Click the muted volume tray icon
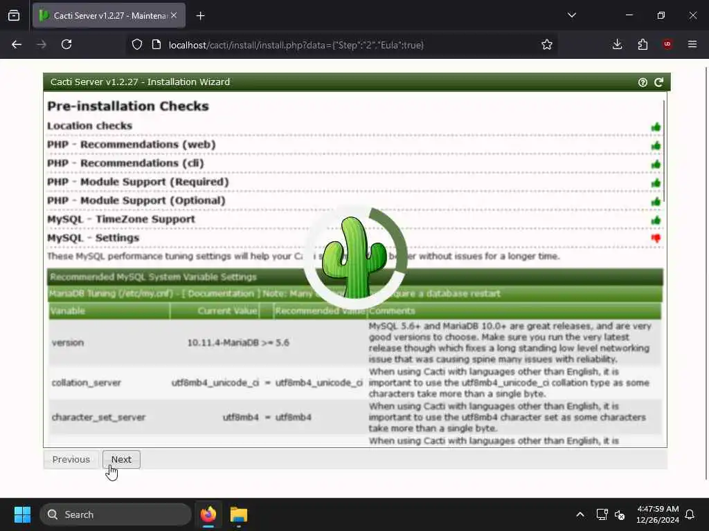This screenshot has height=531, width=709. (x=620, y=514)
